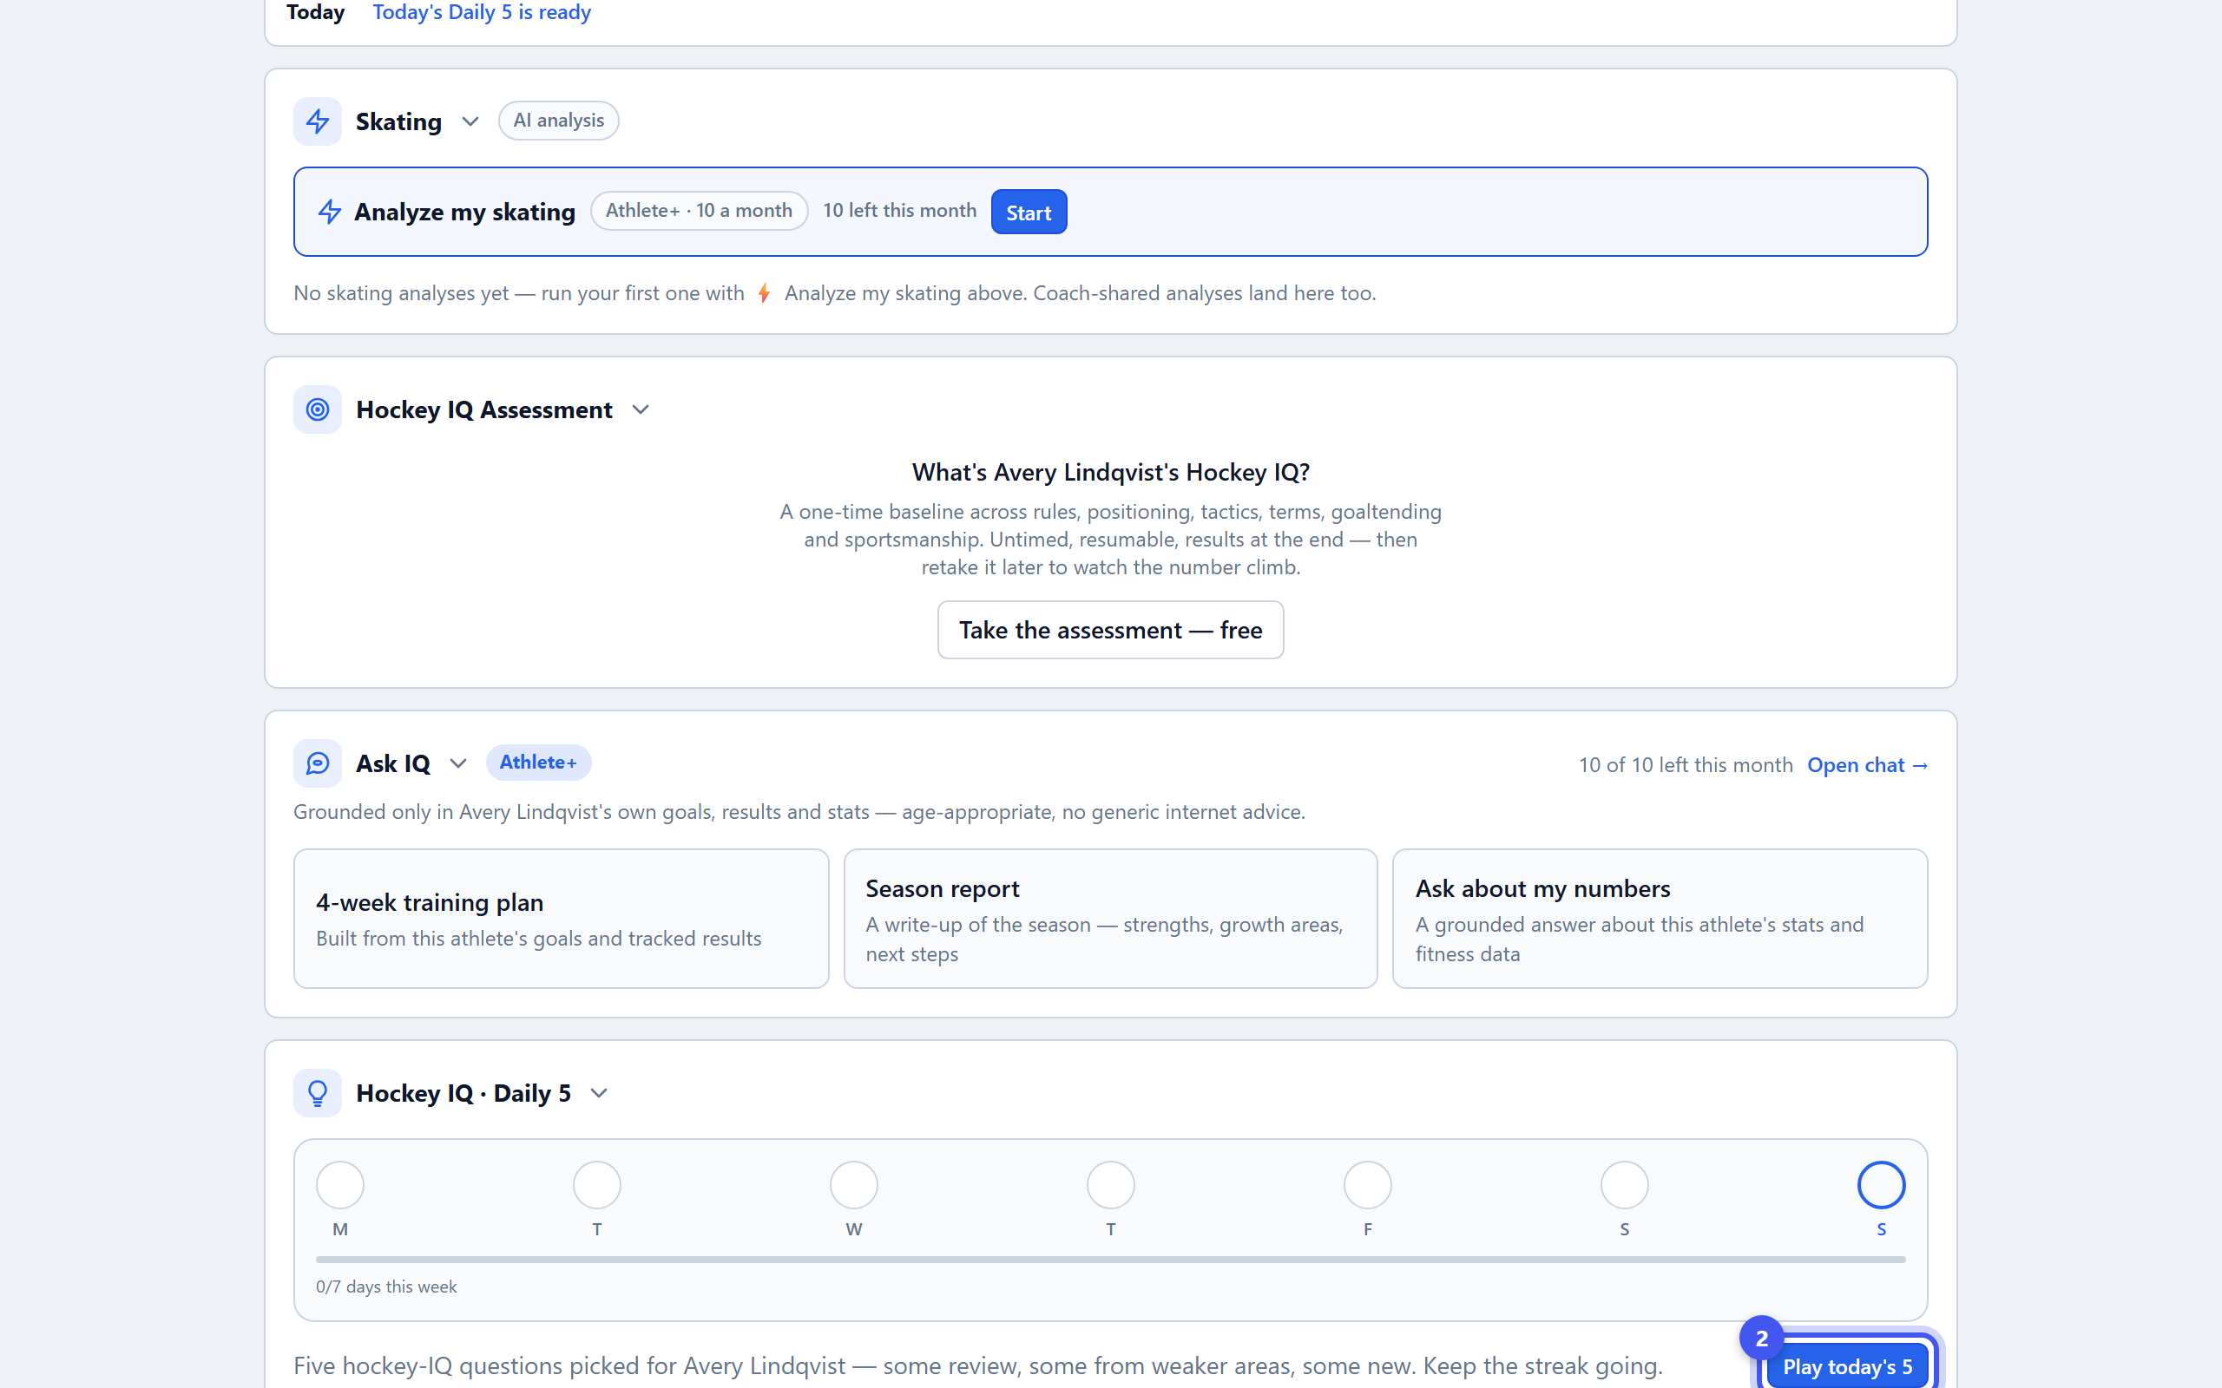The image size is (2222, 1388).
Task: Click the Skating lightning bolt icon
Action: (317, 121)
